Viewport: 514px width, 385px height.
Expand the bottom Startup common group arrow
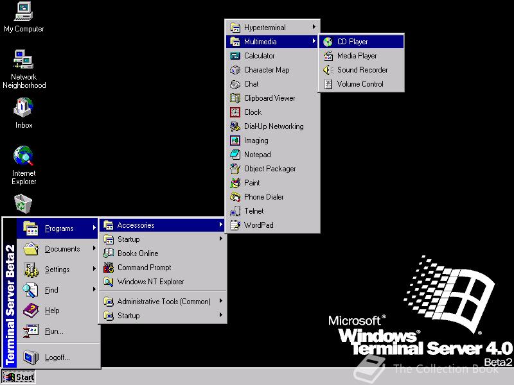[221, 315]
